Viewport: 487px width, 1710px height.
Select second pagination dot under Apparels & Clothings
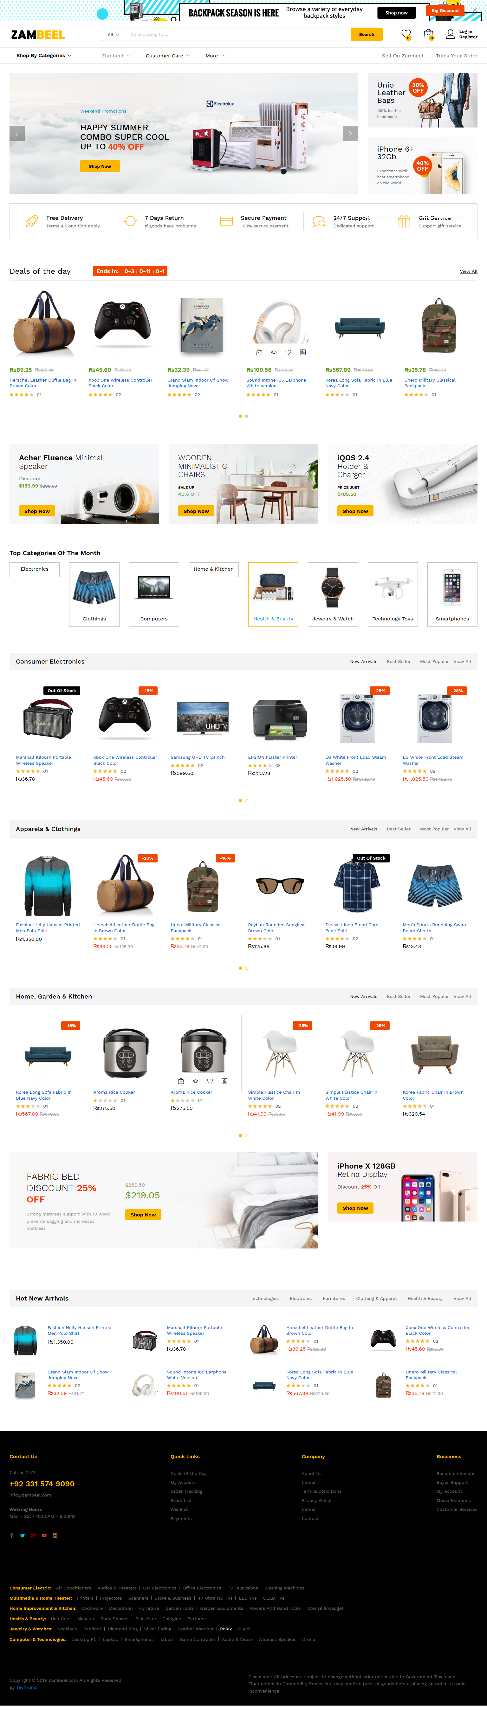(247, 968)
